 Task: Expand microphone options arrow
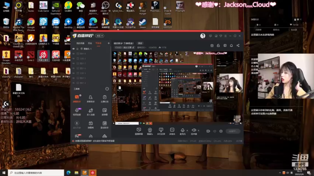(187, 131)
